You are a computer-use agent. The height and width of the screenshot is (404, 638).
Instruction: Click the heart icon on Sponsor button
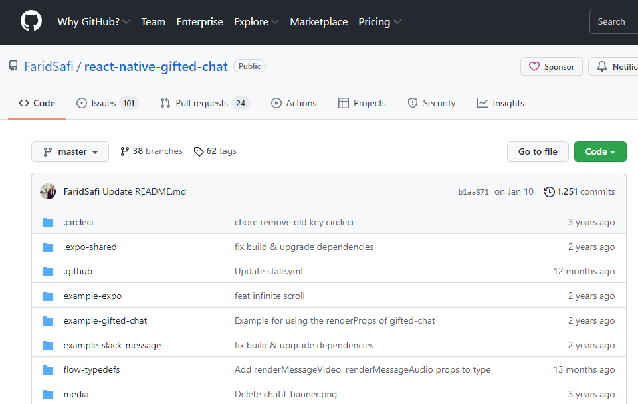coord(534,66)
